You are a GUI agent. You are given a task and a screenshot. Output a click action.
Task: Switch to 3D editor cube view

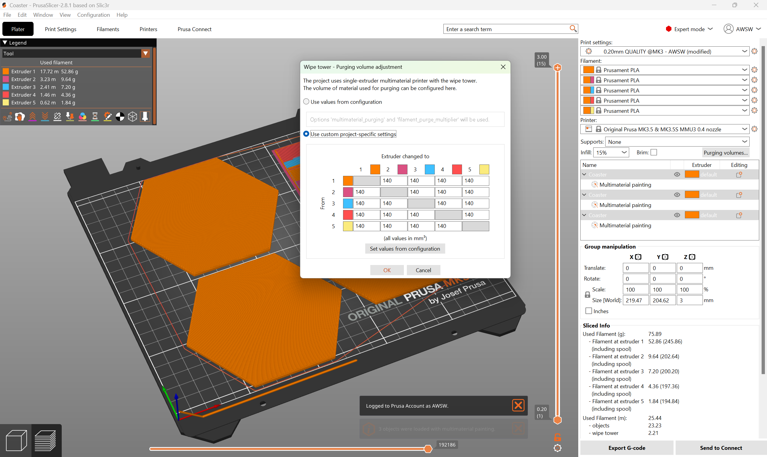pyautogui.click(x=16, y=440)
